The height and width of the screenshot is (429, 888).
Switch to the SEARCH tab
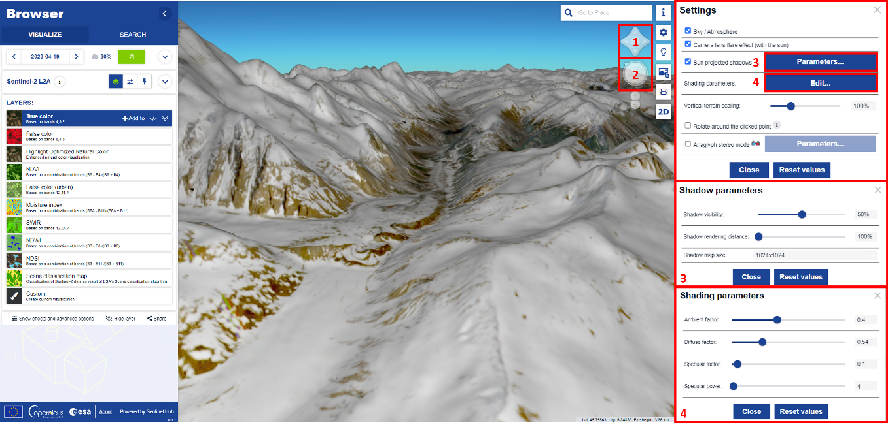pos(133,35)
